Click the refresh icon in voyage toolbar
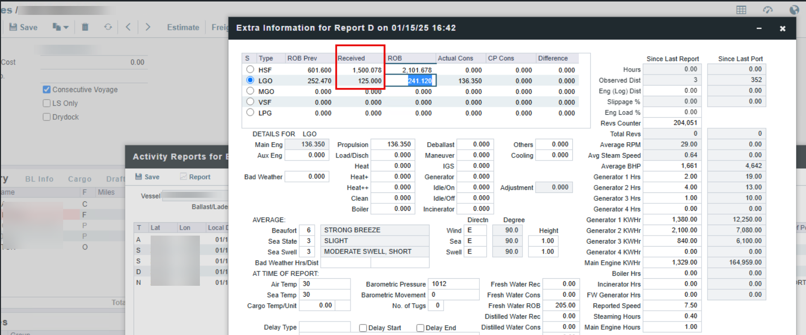The height and width of the screenshot is (335, 806). (x=108, y=27)
